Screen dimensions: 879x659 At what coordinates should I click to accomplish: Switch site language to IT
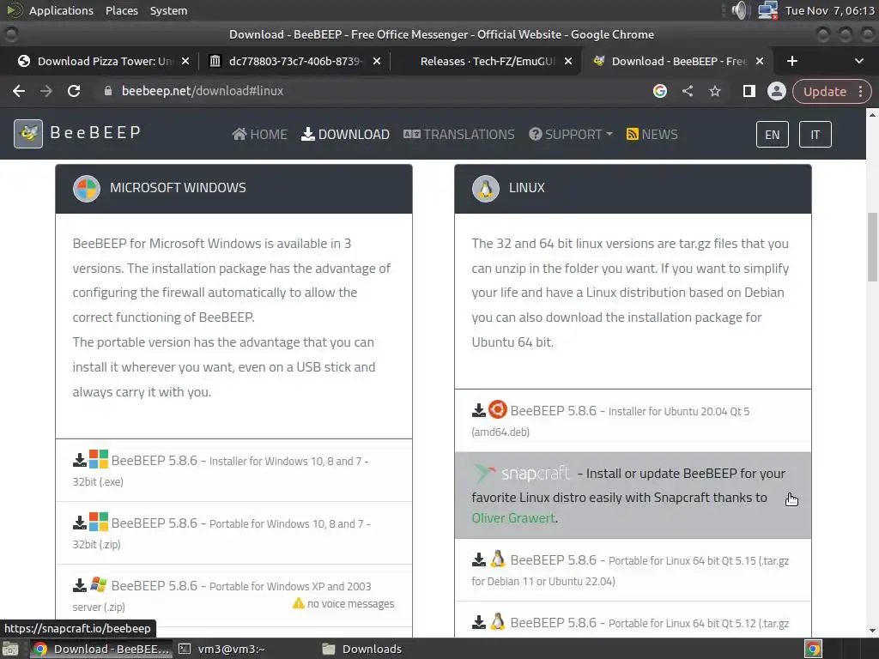[815, 135]
